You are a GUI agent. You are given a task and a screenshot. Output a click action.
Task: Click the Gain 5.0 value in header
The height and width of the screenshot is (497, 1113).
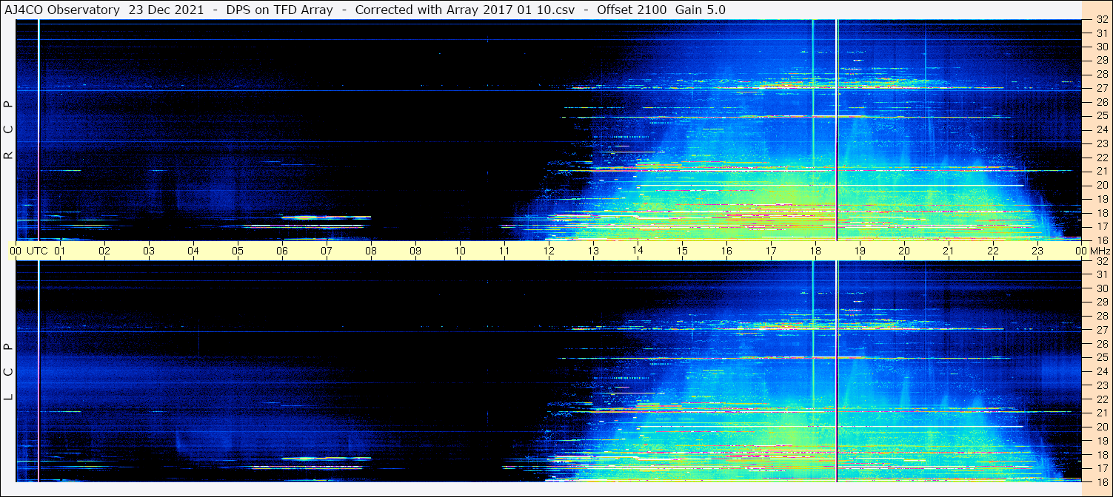click(x=701, y=10)
